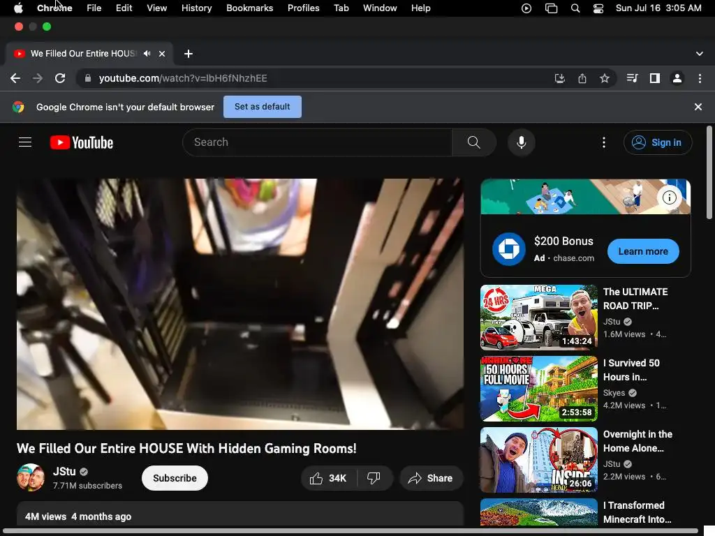
Task: Open JStu channel name link
Action: pos(64,471)
